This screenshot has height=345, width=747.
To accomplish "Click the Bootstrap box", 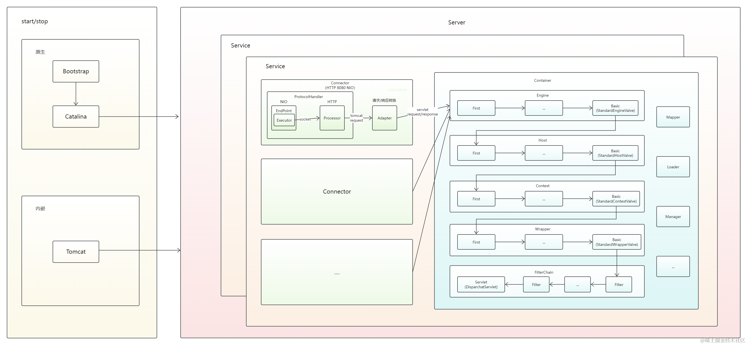I will coord(76,71).
